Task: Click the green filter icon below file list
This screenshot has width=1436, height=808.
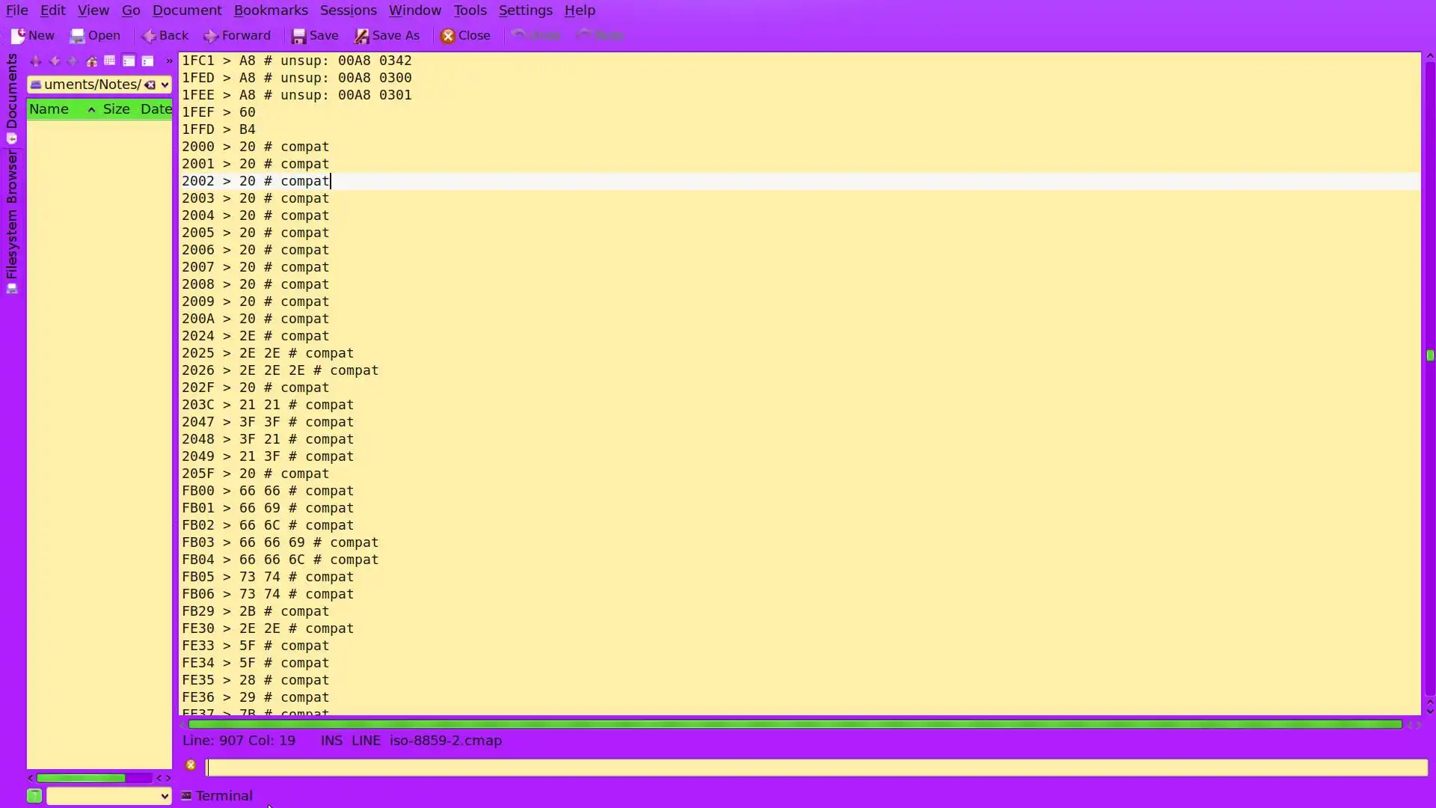Action: coord(34,796)
